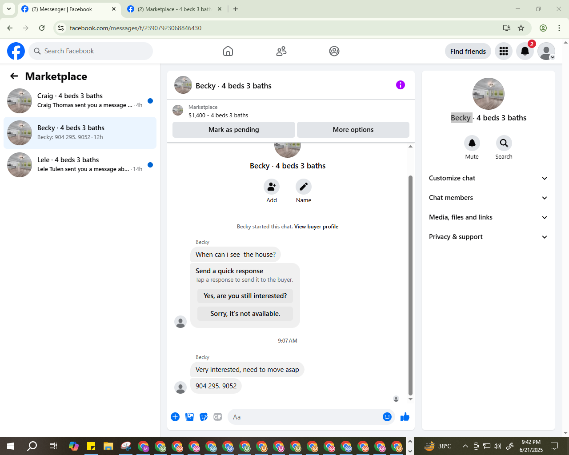
Task: Expand the Customize chat section
Action: tap(488, 178)
